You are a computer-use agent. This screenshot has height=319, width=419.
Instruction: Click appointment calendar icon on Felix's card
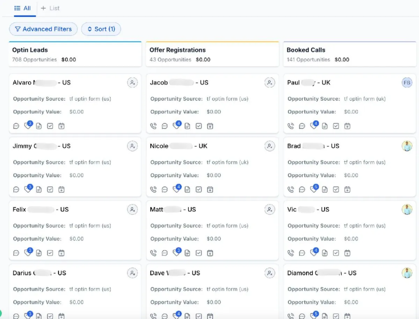[x=61, y=253]
